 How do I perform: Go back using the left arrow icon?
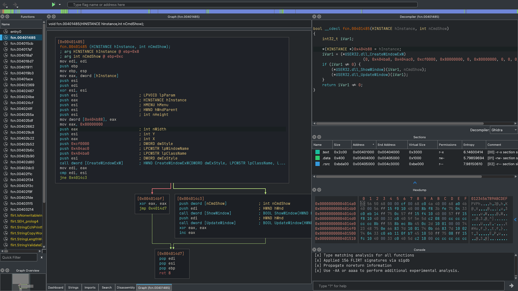coord(5,5)
